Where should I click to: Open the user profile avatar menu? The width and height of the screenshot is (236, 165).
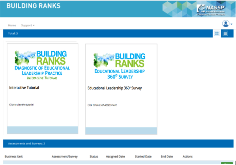(227, 24)
